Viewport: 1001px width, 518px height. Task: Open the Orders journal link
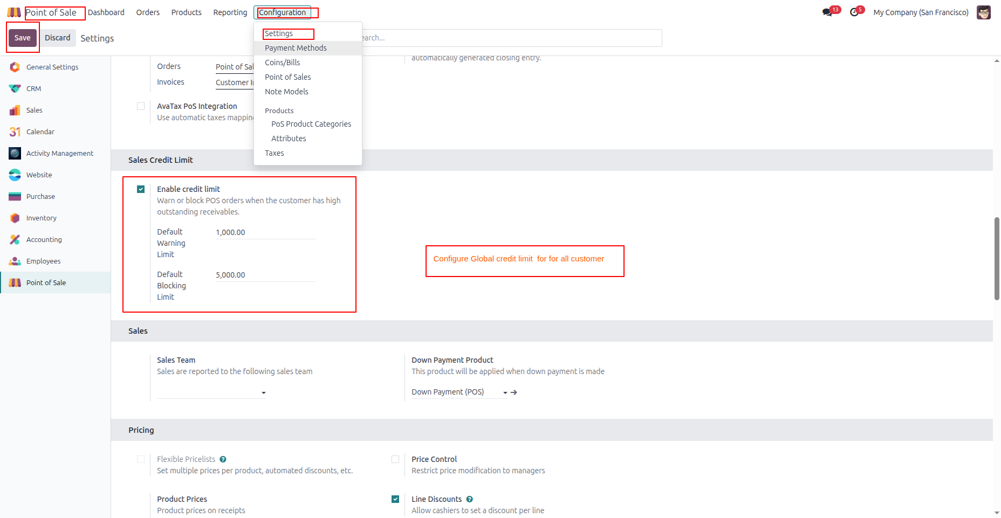click(x=235, y=67)
